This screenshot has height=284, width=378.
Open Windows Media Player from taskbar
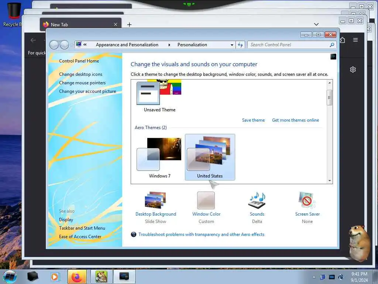pyautogui.click(x=55, y=277)
